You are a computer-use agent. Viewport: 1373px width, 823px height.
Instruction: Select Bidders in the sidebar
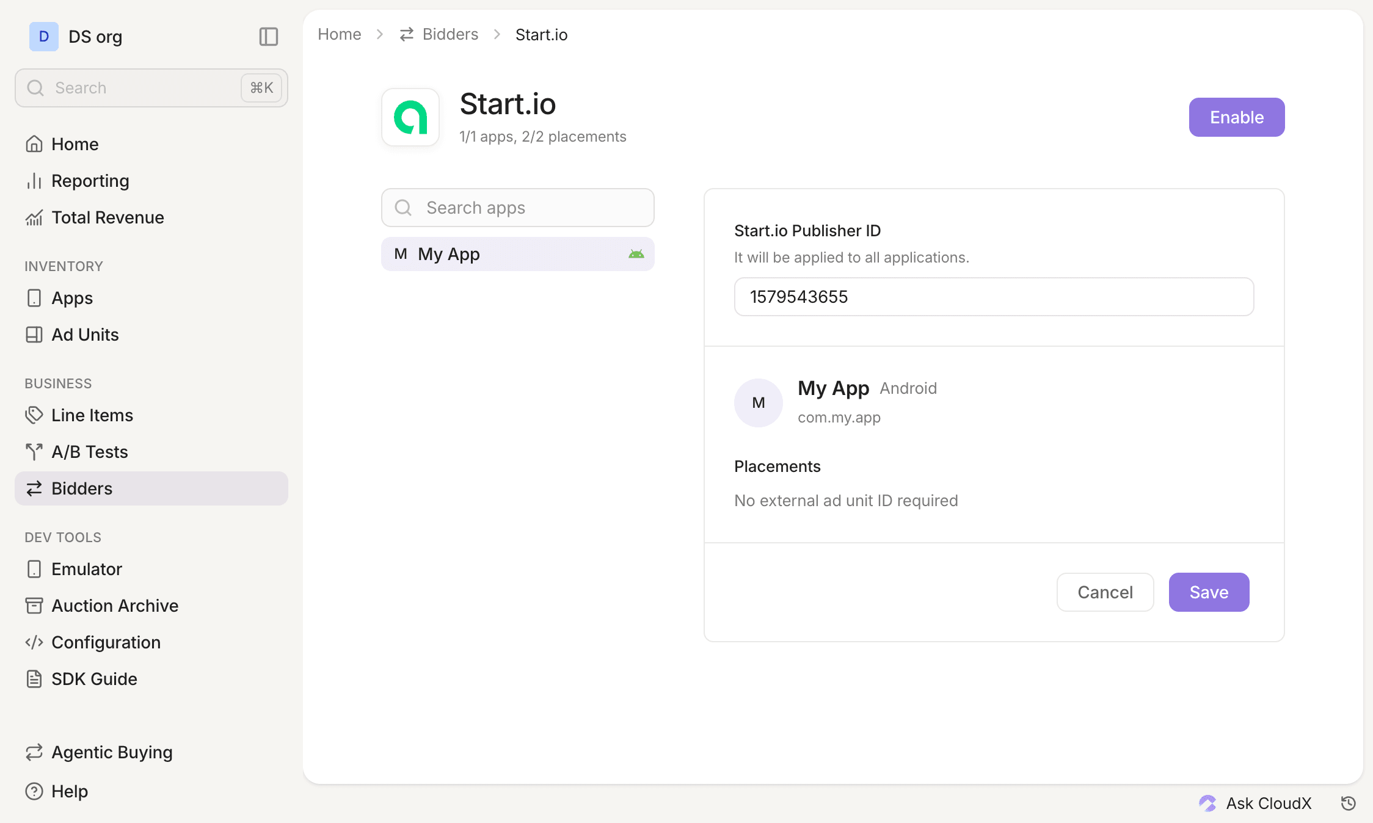(x=151, y=488)
